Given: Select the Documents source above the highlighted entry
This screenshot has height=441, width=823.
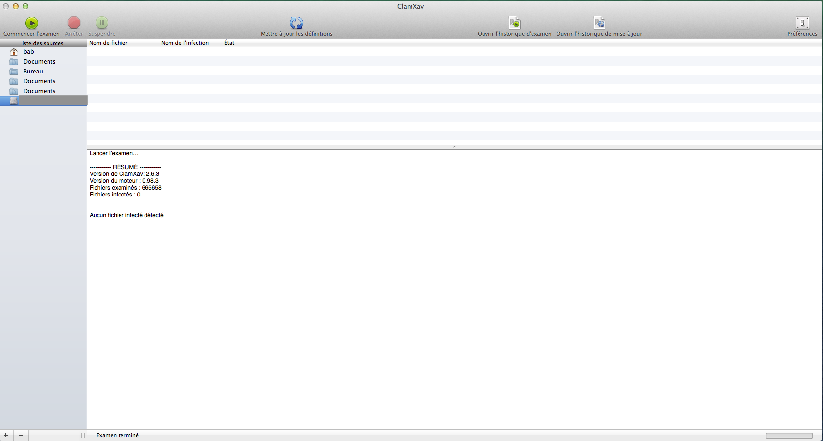Looking at the screenshot, I should click(x=44, y=91).
